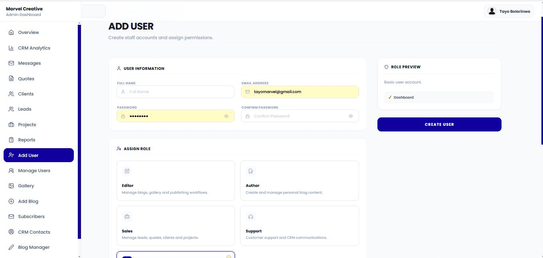Click the Gallery image icon
543x258 pixels.
11,186
